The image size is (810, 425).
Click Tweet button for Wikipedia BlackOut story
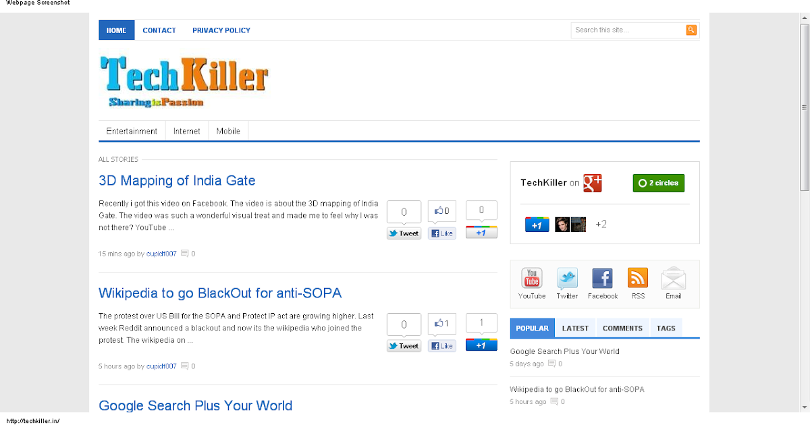click(404, 346)
